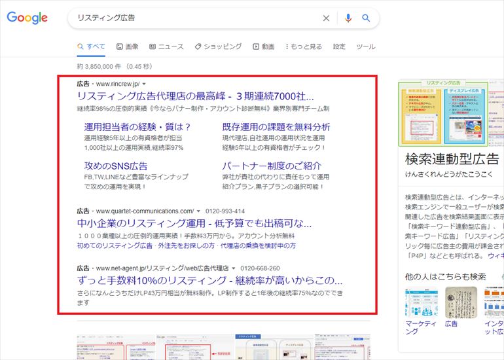Open sitelink 攻めのSNS広告
Screen dimensions: 504x360
(116, 166)
